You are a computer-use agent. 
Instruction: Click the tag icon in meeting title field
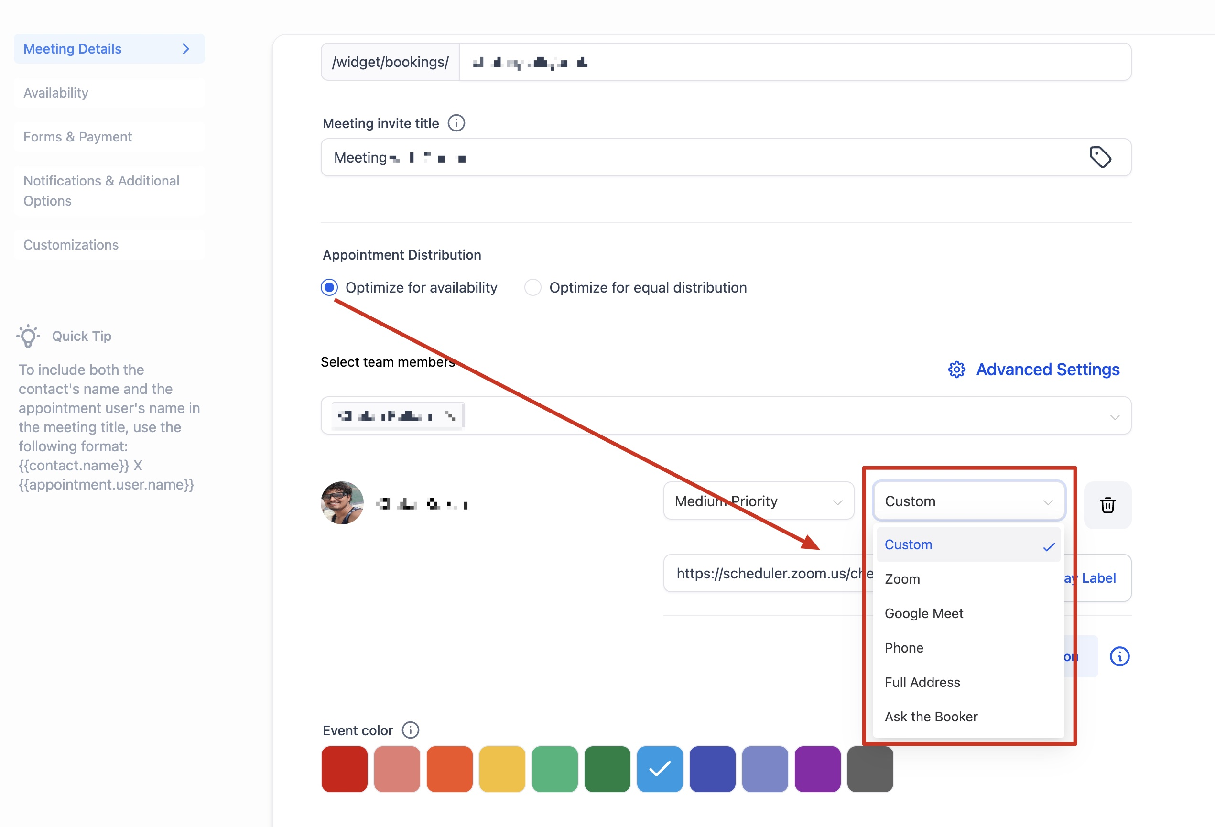point(1100,157)
